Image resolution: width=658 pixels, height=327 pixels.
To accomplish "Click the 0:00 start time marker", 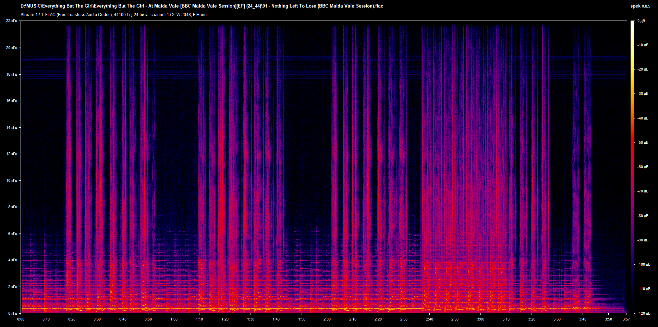I will coord(21,319).
